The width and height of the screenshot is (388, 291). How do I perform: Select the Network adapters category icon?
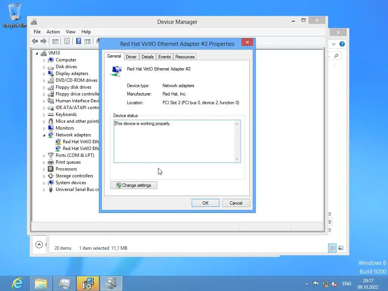click(x=51, y=135)
